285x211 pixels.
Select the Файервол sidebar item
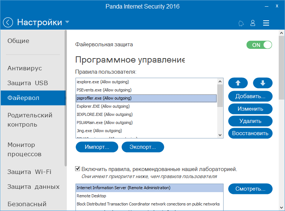[33, 98]
